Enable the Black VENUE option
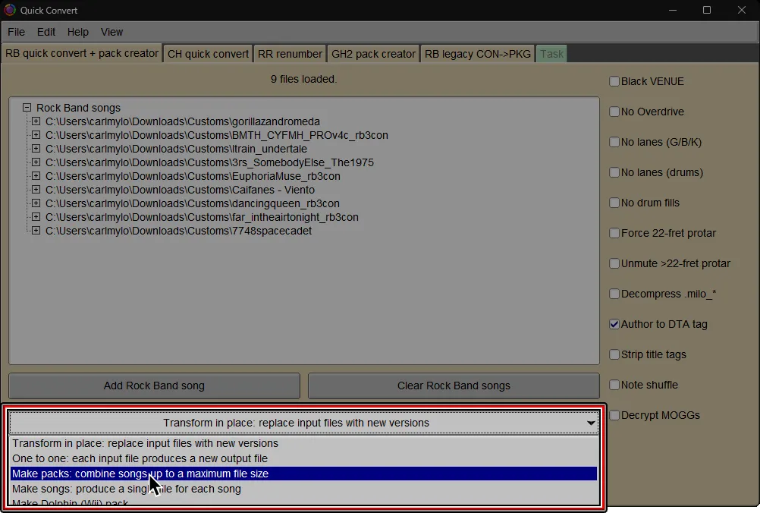The image size is (760, 513). tap(614, 81)
